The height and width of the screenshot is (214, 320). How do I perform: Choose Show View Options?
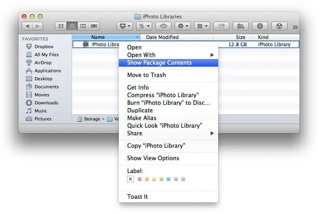click(x=168, y=158)
